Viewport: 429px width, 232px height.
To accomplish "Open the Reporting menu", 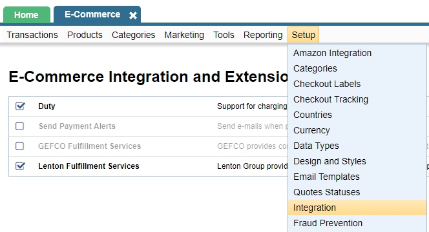I will pos(263,35).
